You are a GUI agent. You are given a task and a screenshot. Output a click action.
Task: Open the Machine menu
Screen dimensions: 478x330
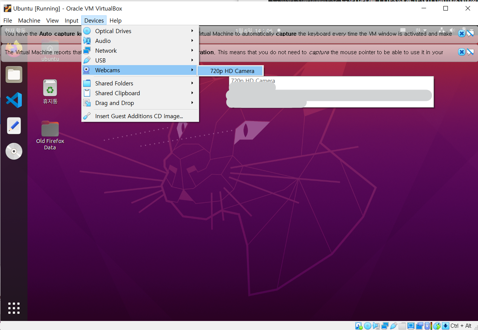pyautogui.click(x=29, y=20)
